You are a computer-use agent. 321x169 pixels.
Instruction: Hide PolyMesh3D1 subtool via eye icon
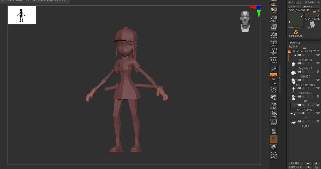(318, 88)
